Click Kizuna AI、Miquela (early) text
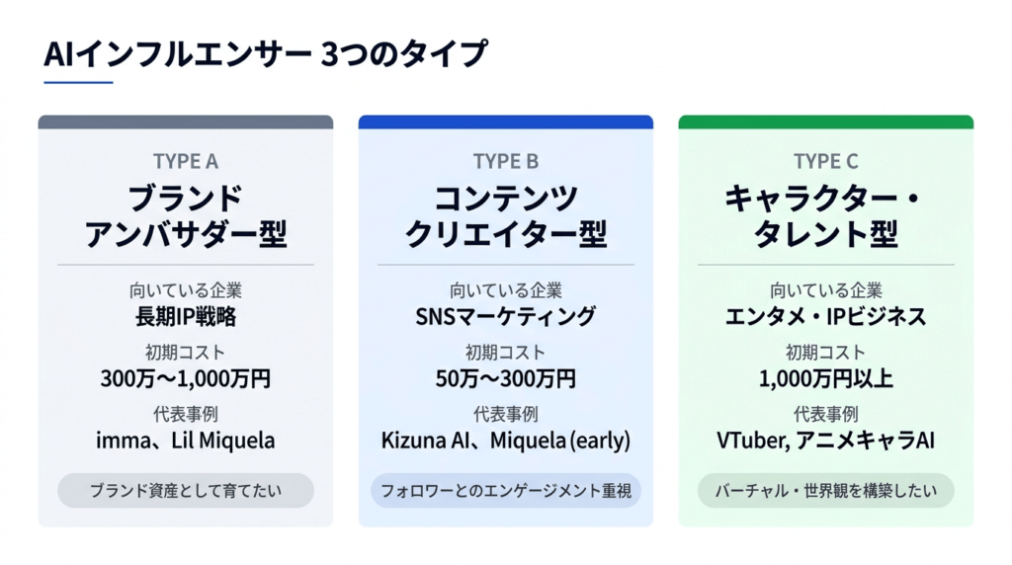 (505, 441)
